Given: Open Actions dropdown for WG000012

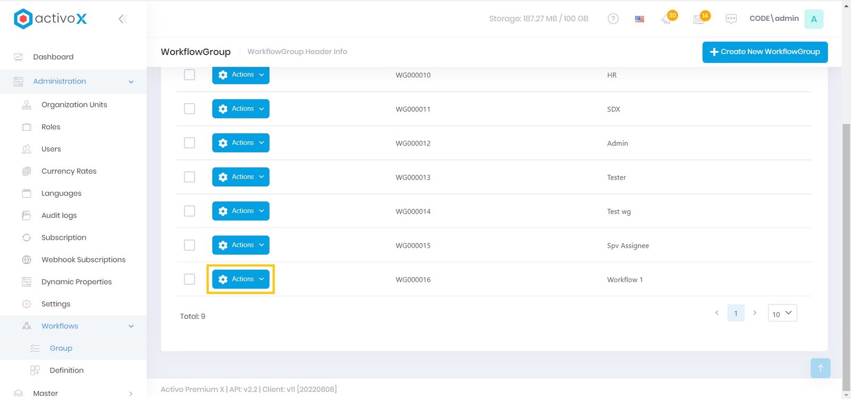Looking at the screenshot, I should coord(240,143).
